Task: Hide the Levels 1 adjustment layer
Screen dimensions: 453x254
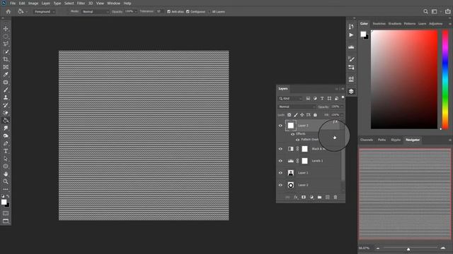Action: (x=280, y=161)
